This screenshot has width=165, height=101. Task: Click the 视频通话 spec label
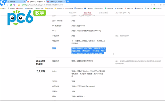tap(56, 61)
